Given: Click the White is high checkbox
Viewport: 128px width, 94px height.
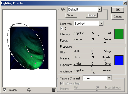Looking at the screenshot, I should coord(62,83).
